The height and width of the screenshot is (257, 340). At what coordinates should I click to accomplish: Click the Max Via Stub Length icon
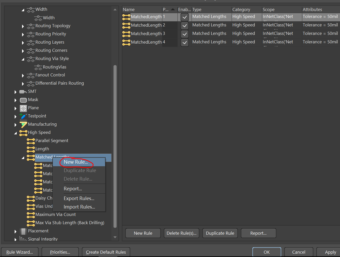pos(31,223)
